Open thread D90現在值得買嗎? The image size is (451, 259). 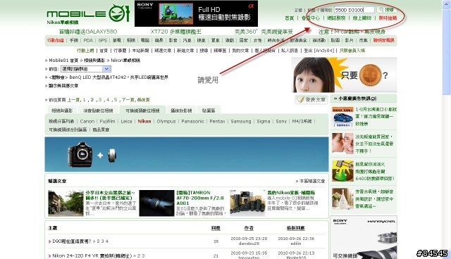(x=72, y=241)
